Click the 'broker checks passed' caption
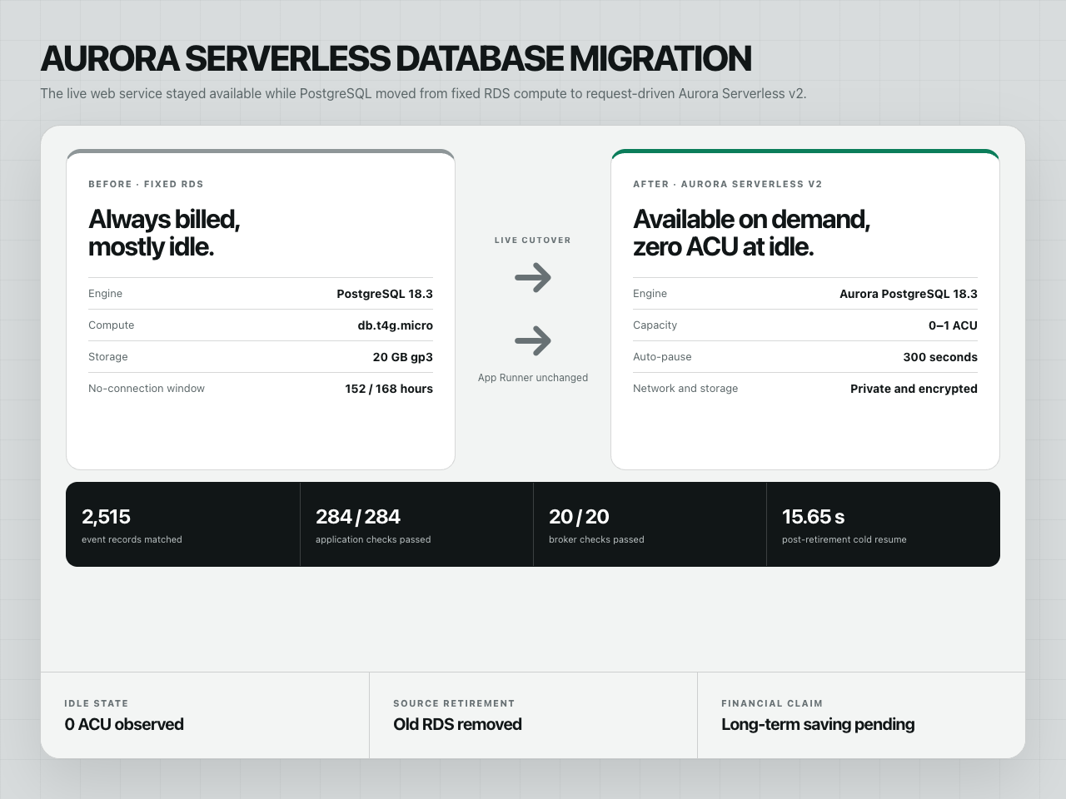 point(596,539)
